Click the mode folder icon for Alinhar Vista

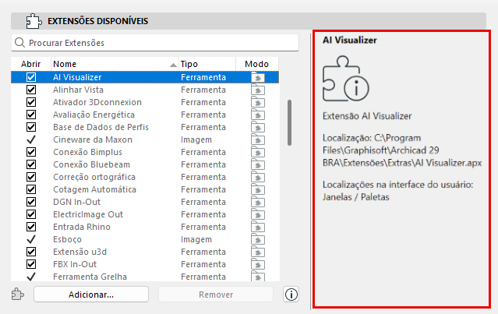[x=258, y=90]
